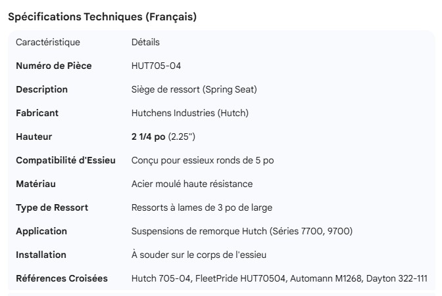Click the "Détails" column header
This screenshot has width=442, height=296.
145,43
